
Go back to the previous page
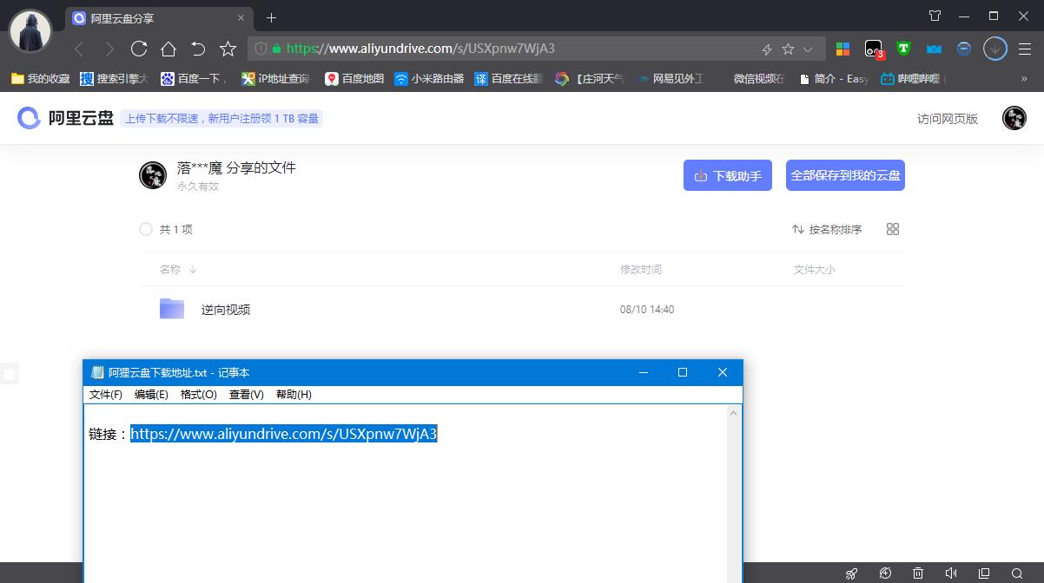79,49
